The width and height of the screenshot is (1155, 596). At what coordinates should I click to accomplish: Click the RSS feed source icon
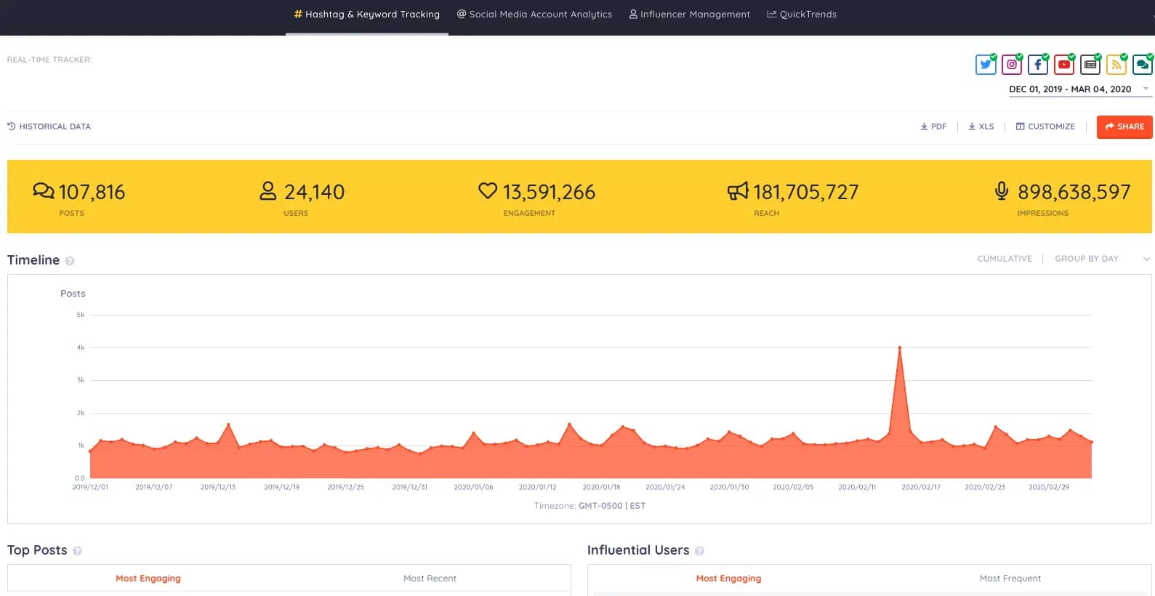click(x=1116, y=65)
